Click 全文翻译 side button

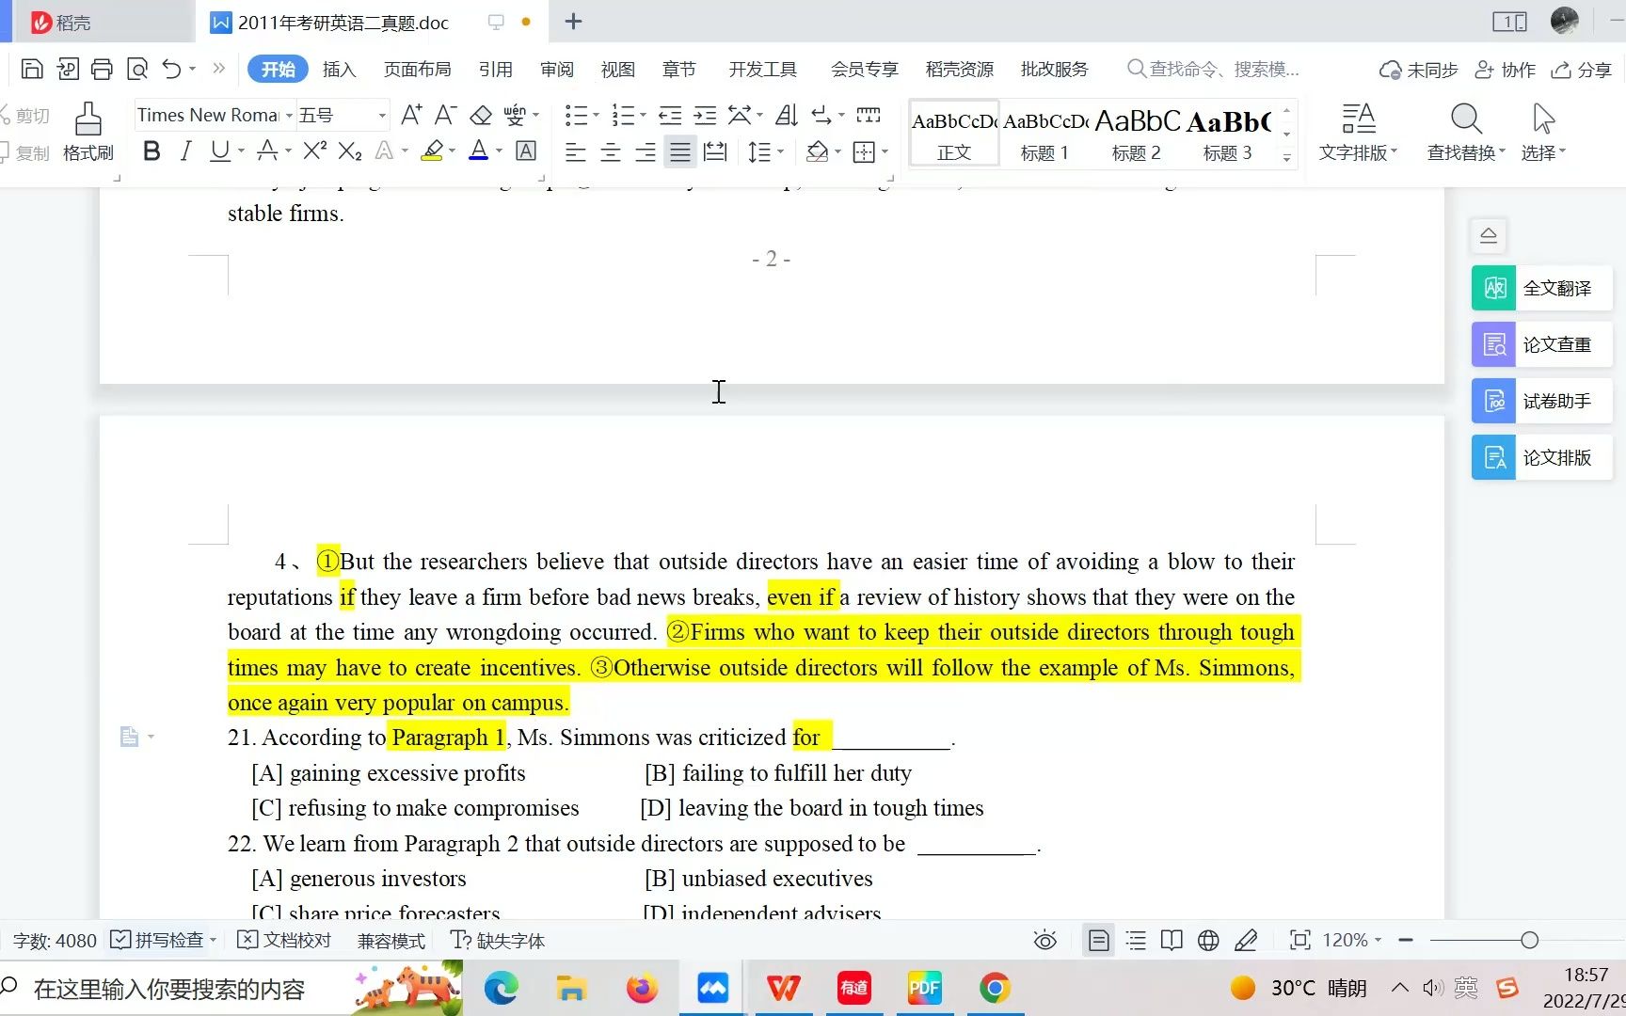pos(1541,288)
